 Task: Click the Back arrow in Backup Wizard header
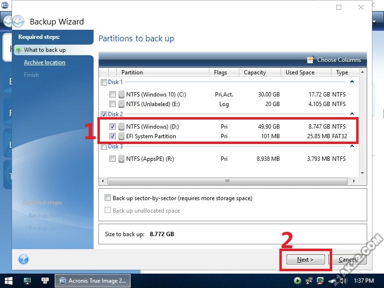coord(18,21)
